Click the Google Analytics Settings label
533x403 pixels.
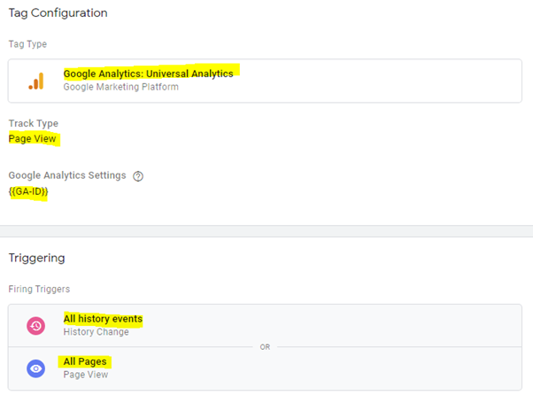pos(67,175)
